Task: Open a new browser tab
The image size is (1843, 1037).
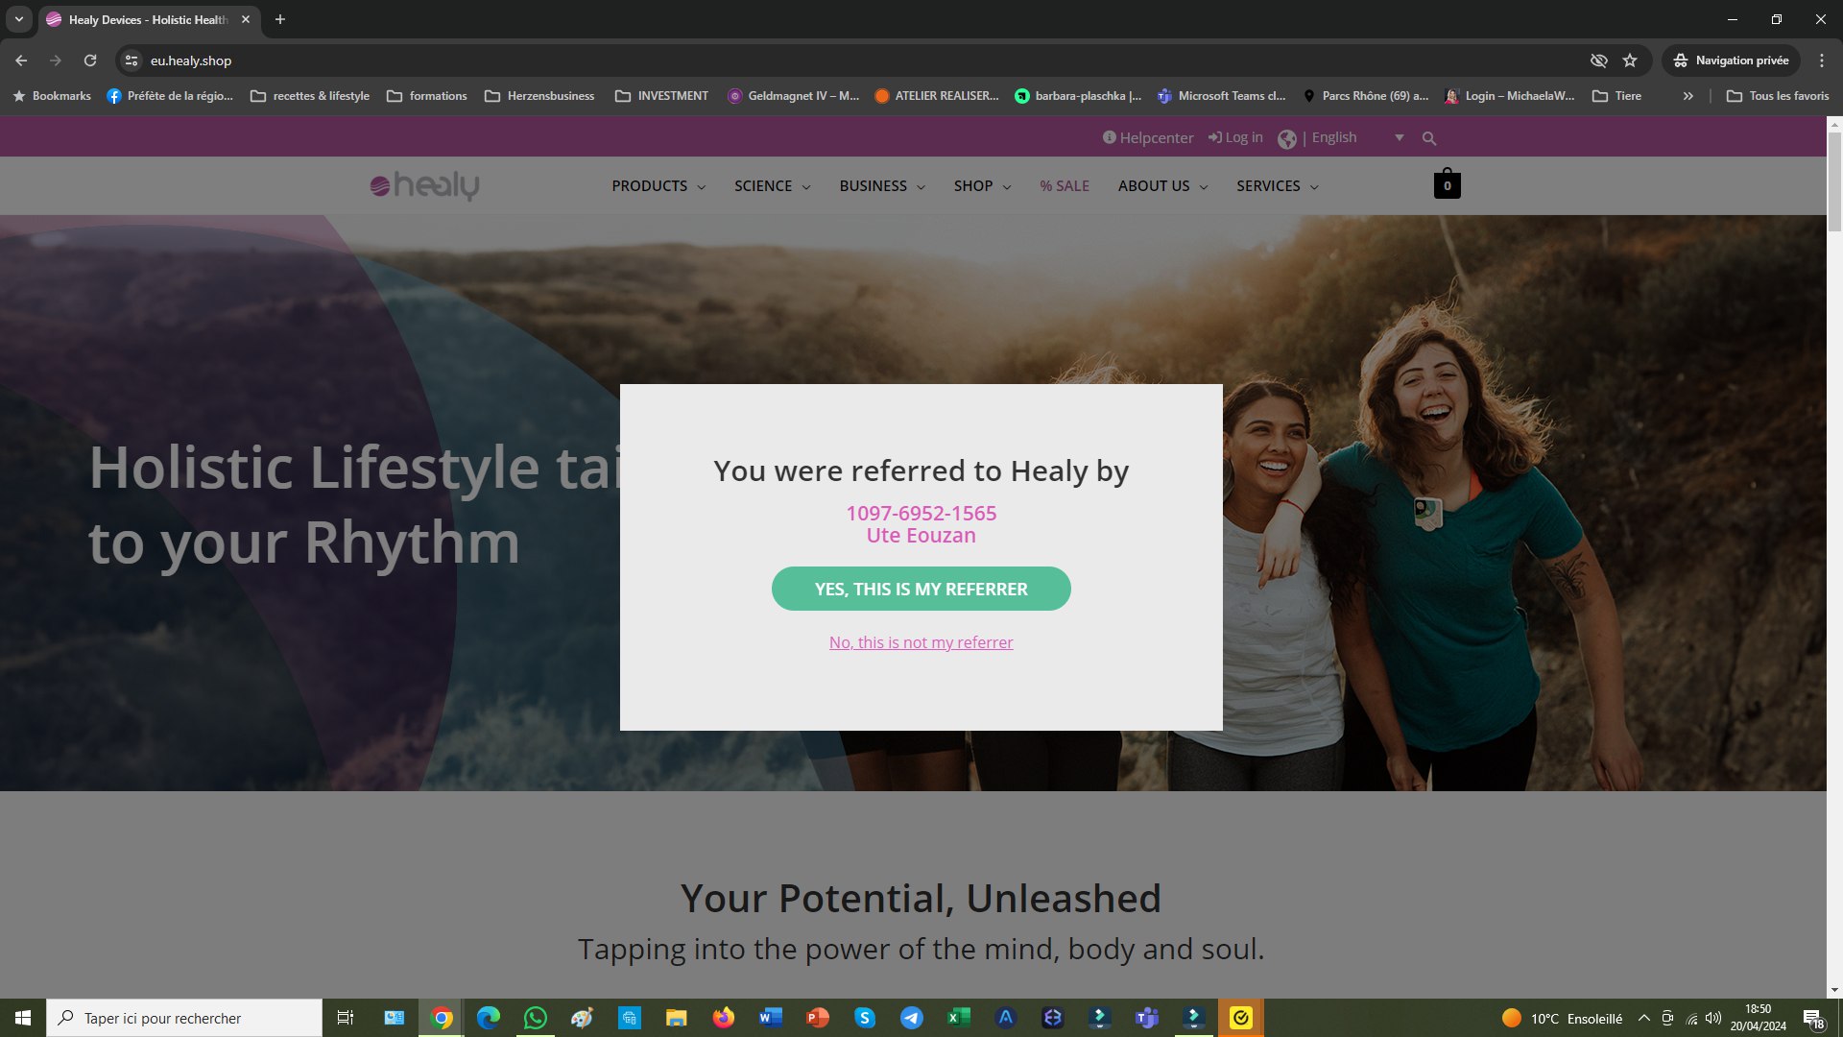Action: pyautogui.click(x=280, y=19)
